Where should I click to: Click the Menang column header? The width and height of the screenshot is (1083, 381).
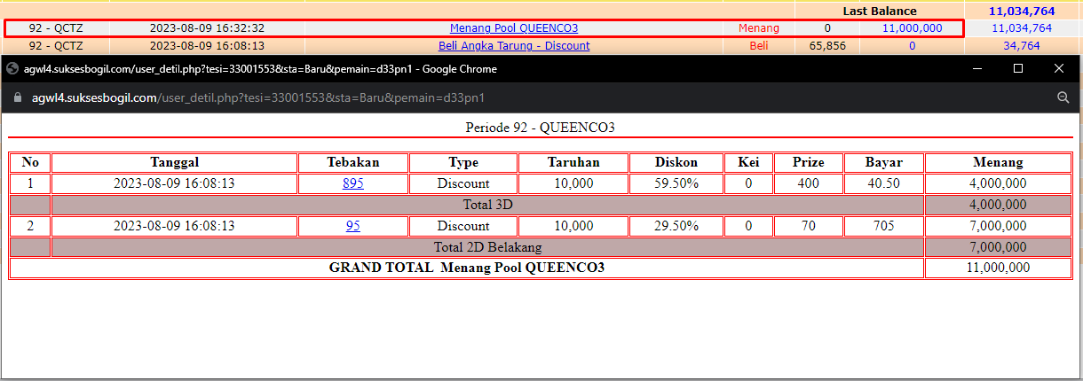[x=999, y=162]
